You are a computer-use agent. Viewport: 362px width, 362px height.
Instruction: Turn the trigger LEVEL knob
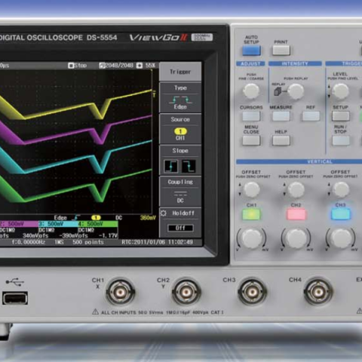point(341,91)
